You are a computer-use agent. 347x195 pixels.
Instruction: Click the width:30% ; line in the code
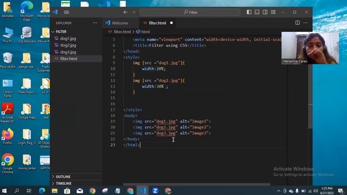[x=155, y=87]
